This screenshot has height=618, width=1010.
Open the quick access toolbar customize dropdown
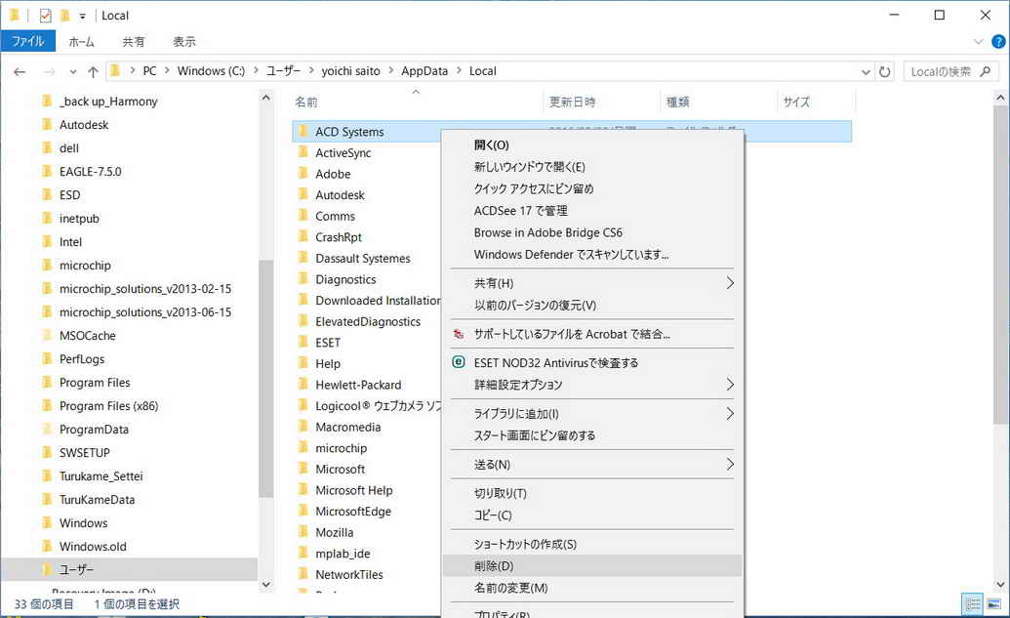(83, 16)
